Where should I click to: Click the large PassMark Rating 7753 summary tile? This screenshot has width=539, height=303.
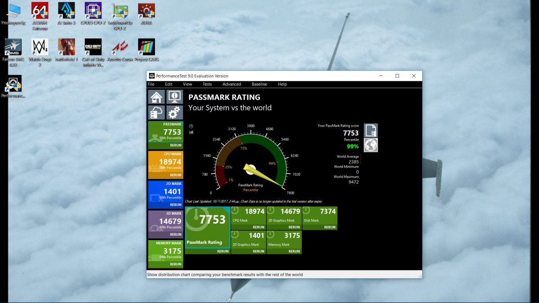[208, 228]
